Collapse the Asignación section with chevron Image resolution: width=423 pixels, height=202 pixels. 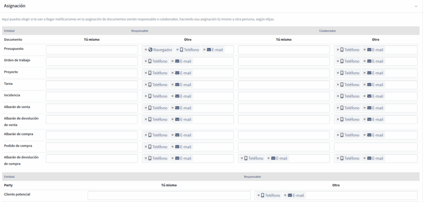[416, 6]
